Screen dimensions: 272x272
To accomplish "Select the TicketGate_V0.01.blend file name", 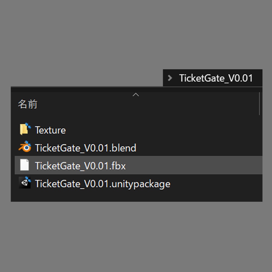I will (x=85, y=148).
